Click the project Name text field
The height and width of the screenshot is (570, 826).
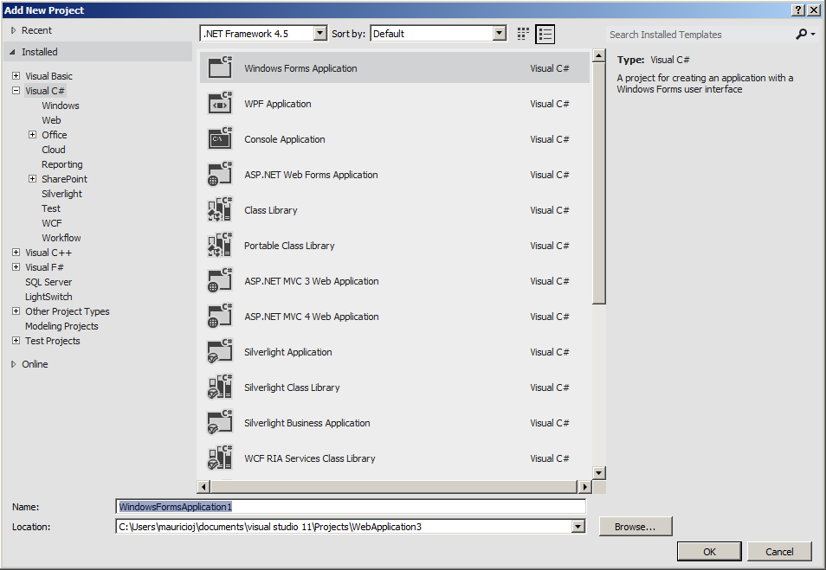351,506
